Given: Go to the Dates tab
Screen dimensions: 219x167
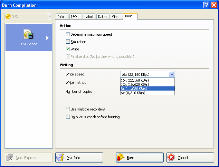Looking at the screenshot, I should [102, 17].
